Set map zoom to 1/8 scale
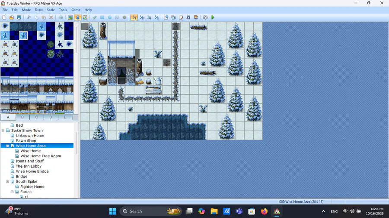Viewport: 389px width, 218px height. tap(156, 17)
